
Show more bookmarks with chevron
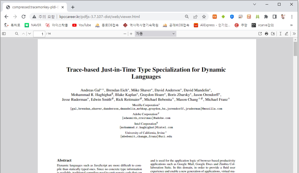click(292, 25)
